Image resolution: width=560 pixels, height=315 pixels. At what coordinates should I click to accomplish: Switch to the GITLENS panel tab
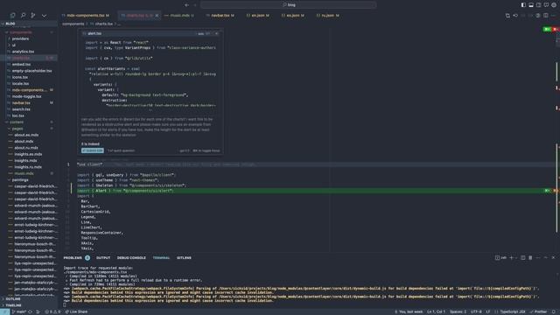click(x=184, y=258)
